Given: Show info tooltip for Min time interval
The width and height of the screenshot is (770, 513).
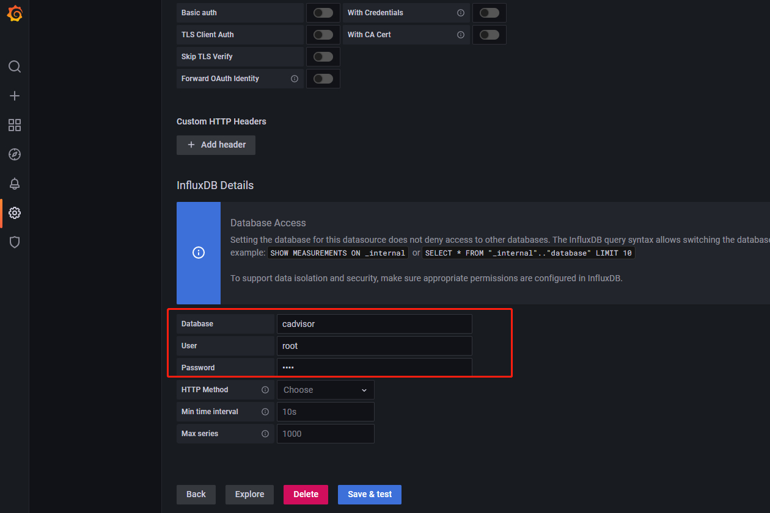Looking at the screenshot, I should point(265,412).
